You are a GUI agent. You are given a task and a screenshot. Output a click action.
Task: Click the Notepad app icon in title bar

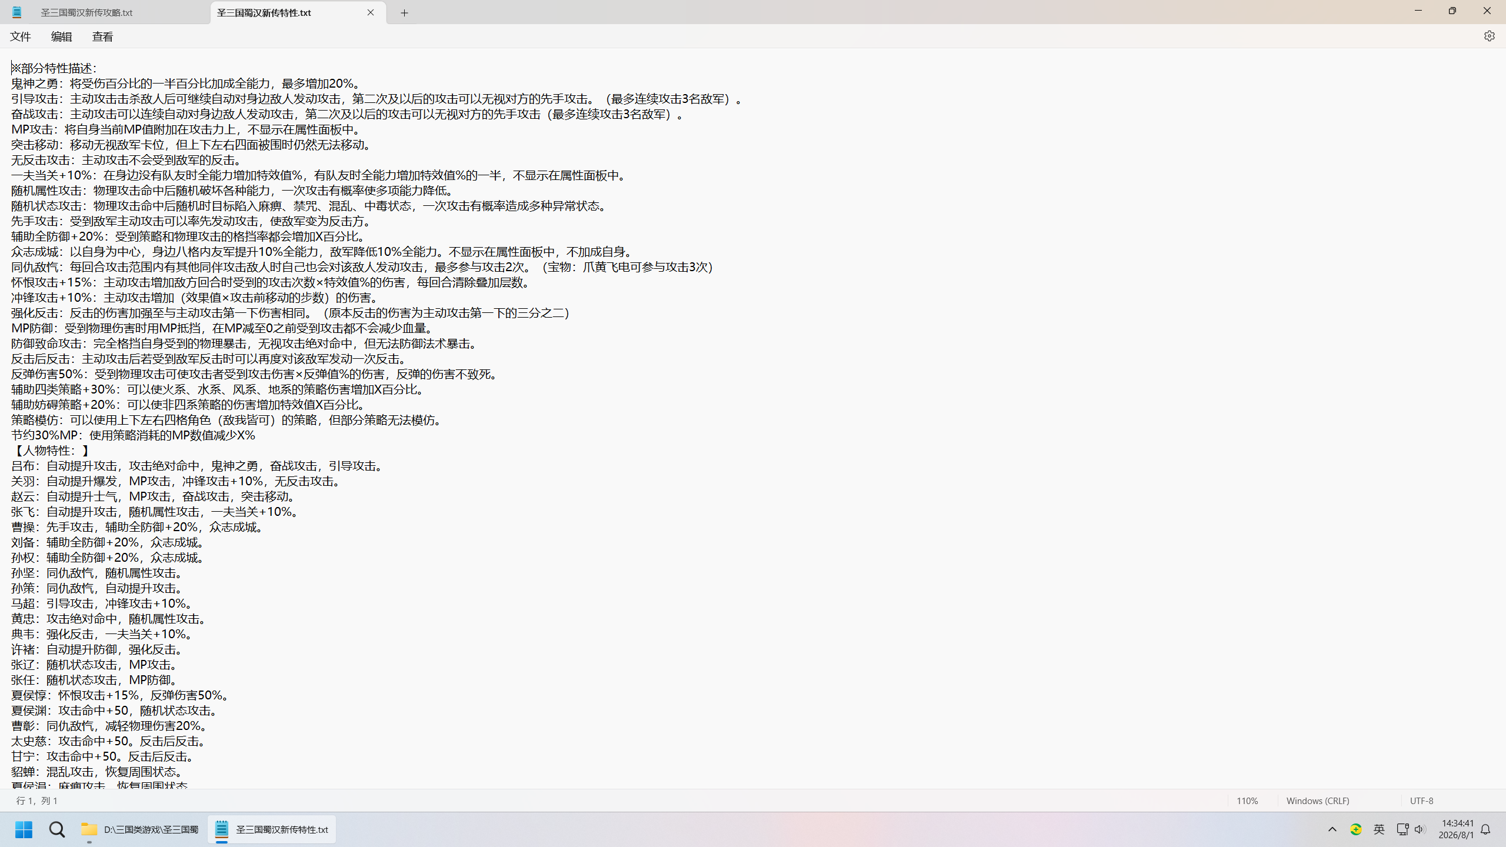pyautogui.click(x=16, y=12)
